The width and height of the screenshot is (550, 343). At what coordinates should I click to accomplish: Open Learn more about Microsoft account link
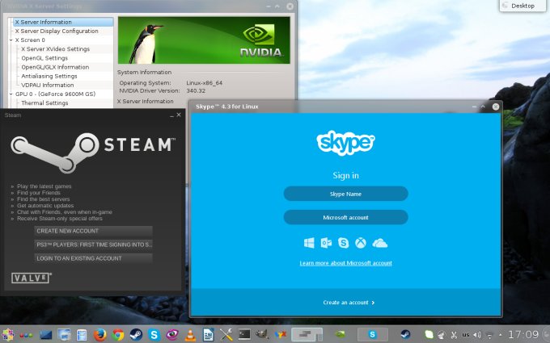(x=345, y=263)
